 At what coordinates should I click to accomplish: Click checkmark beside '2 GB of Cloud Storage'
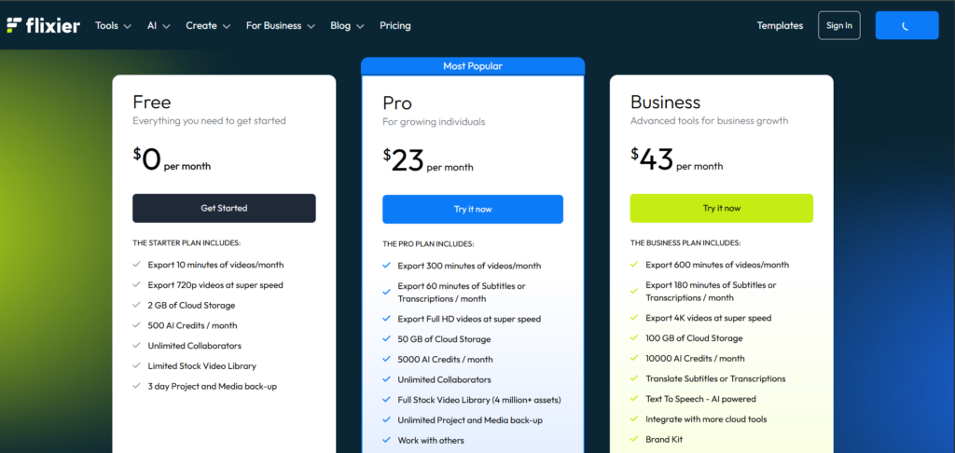pyautogui.click(x=136, y=305)
